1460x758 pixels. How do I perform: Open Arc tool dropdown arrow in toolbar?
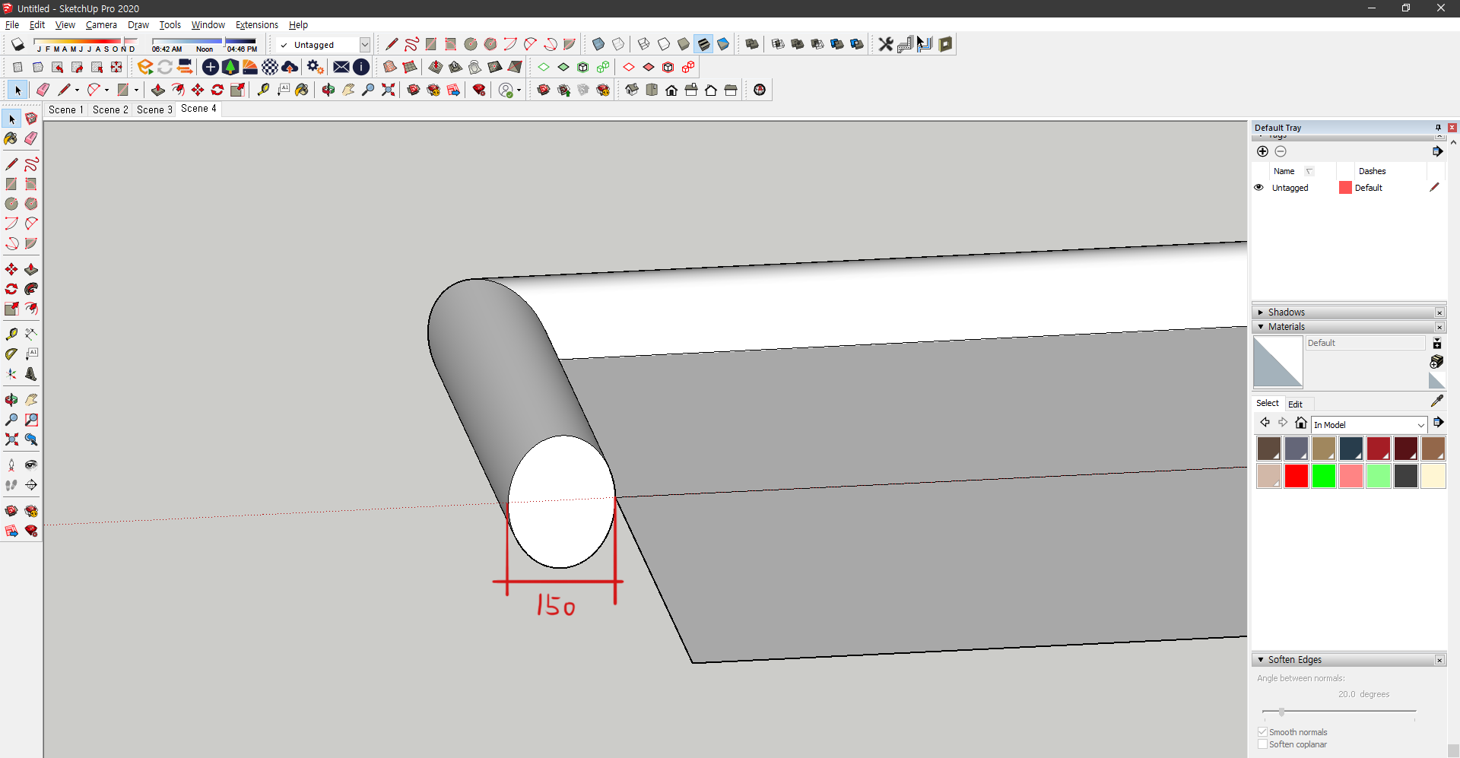click(106, 90)
